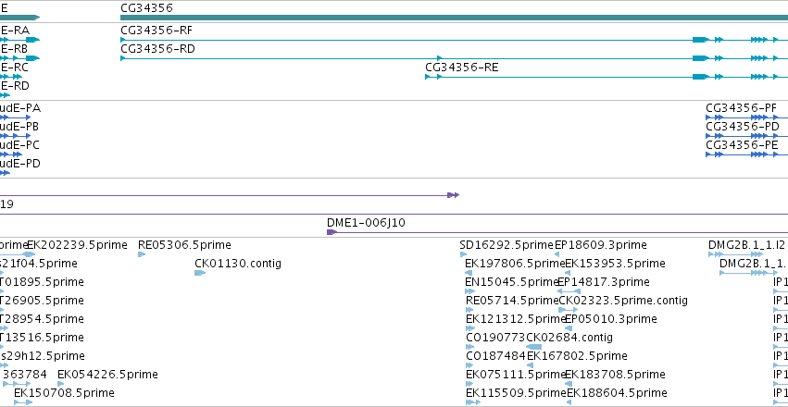788x407 pixels.
Task: Select the CG34356-RF transcript label
Action: (156, 31)
